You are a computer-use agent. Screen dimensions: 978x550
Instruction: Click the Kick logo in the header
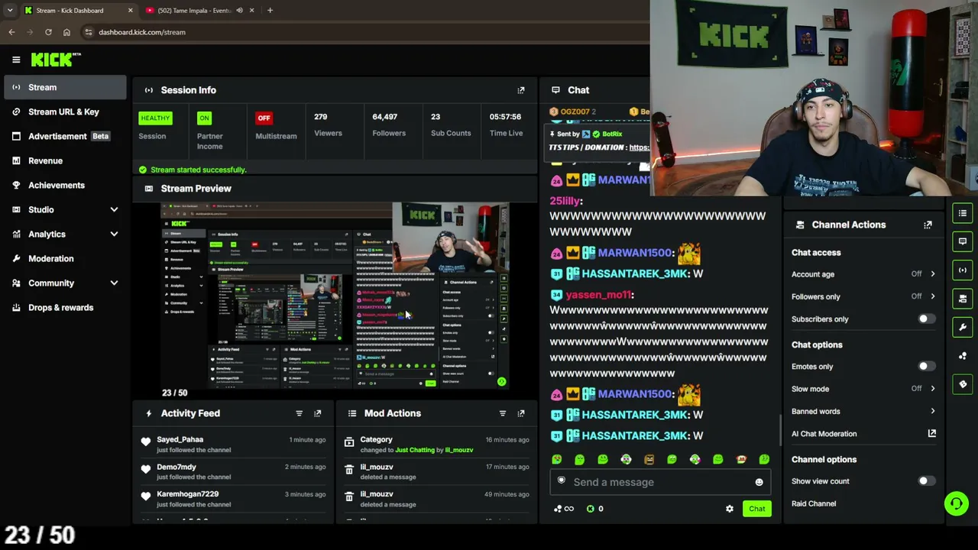tap(56, 60)
